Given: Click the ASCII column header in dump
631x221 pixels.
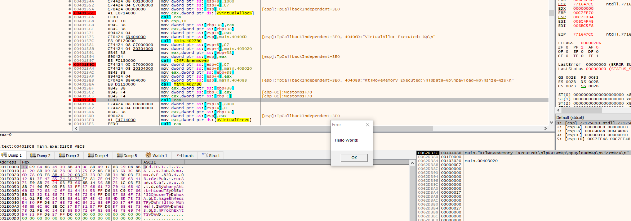Looking at the screenshot, I should pos(150,162).
